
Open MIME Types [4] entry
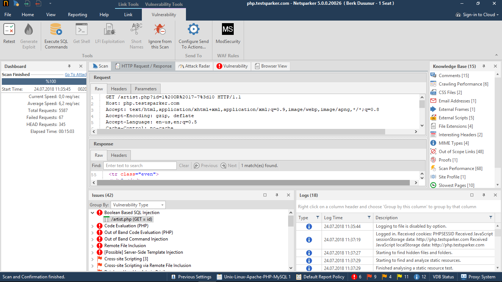coord(450,143)
